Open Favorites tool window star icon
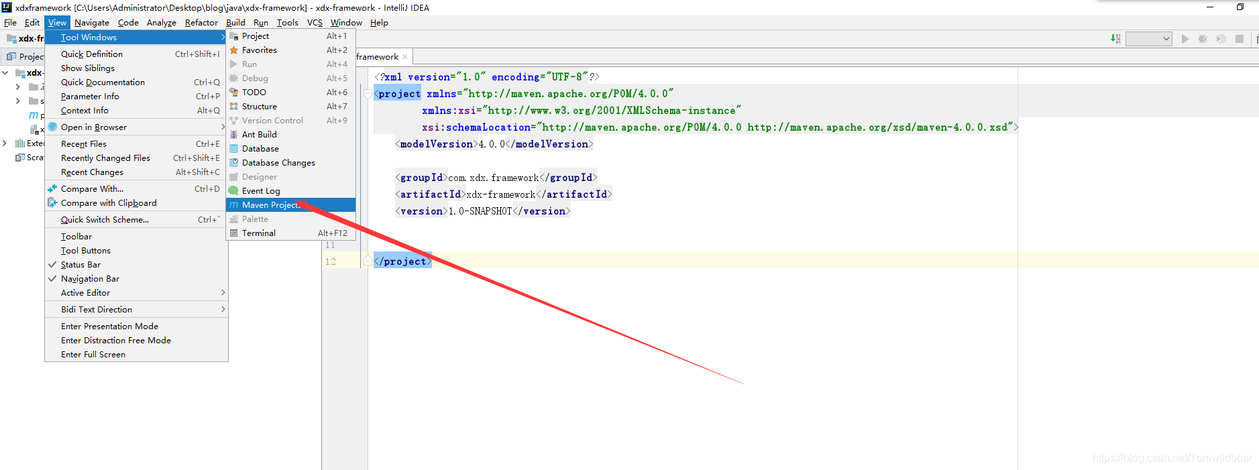 [234, 50]
